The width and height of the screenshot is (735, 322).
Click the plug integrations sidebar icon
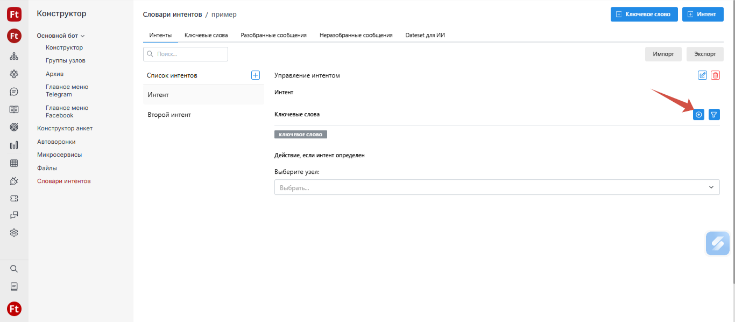tap(14, 180)
